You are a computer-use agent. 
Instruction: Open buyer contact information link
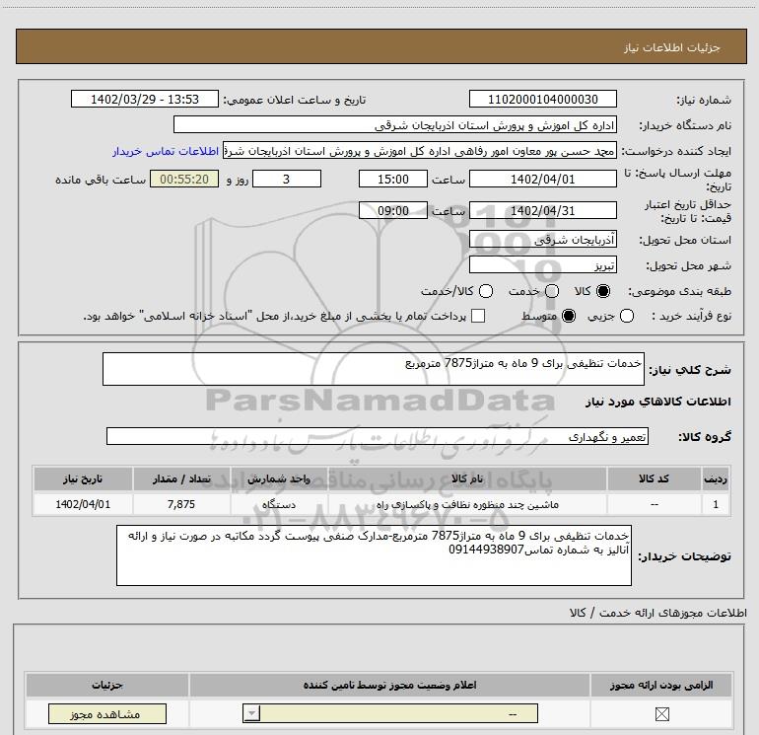[x=166, y=151]
